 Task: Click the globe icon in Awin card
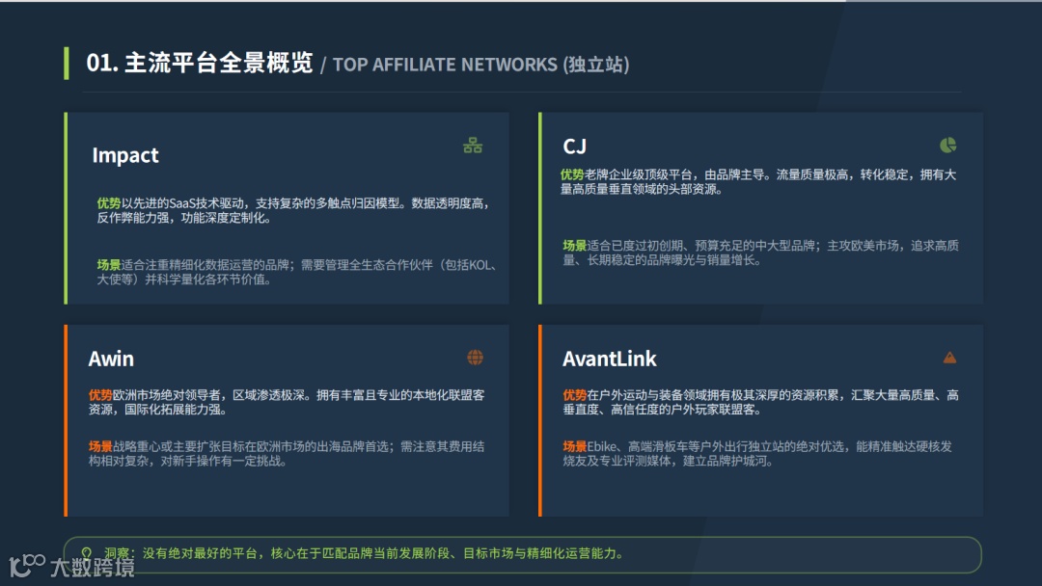coord(475,358)
